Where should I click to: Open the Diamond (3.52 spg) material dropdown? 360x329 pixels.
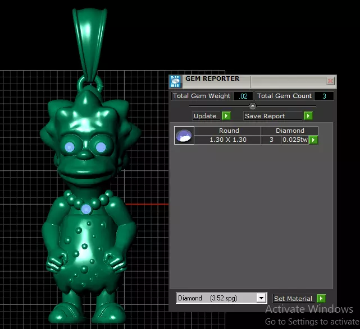pyautogui.click(x=261, y=298)
